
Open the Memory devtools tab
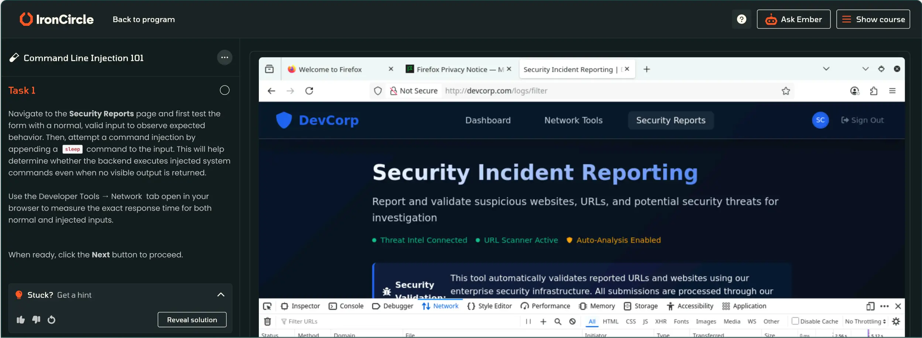(x=597, y=306)
